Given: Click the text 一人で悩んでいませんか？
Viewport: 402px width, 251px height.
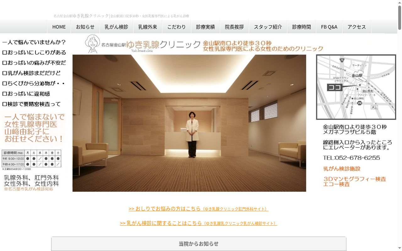Looking at the screenshot, I should pyautogui.click(x=34, y=42).
